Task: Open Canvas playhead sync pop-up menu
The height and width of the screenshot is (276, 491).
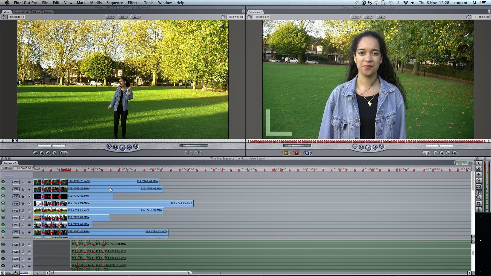Action: tap(368, 17)
